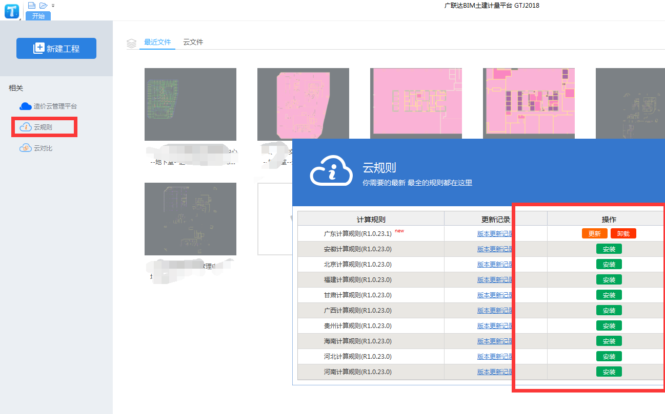This screenshot has height=414, width=665.
Task: Select the 甘肃计算规则(R1.0.23.0) row text
Action: tap(358, 295)
